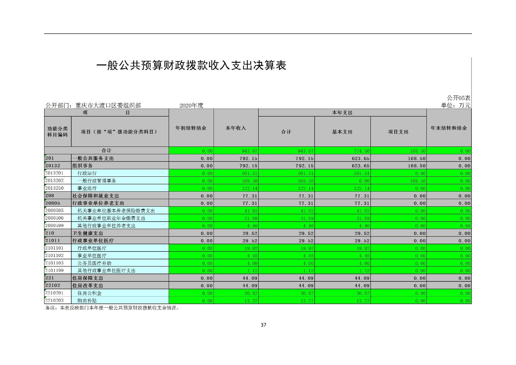Select the 年初结转结余 column header
The image size is (516, 365).
[x=191, y=128]
